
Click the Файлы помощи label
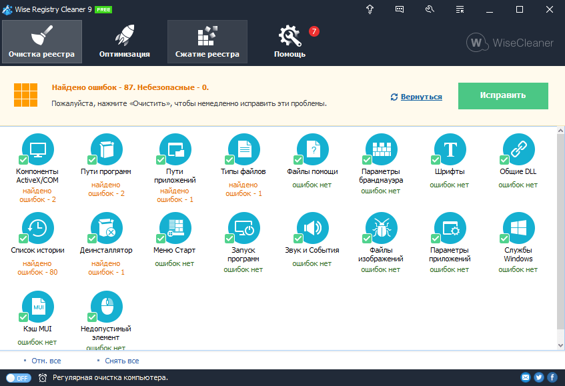point(312,171)
